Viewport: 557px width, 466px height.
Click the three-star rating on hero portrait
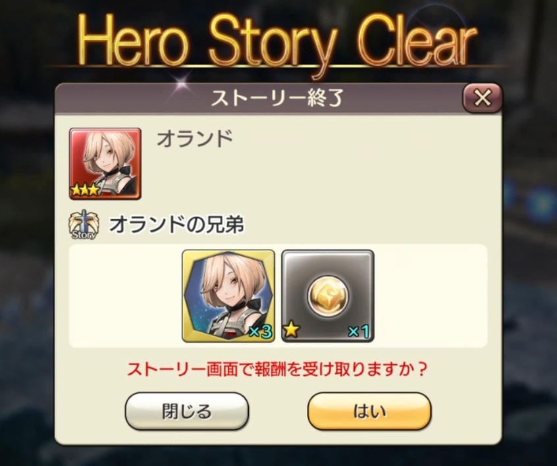pyautogui.click(x=84, y=190)
